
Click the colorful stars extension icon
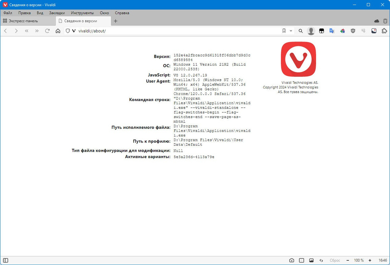(343, 31)
